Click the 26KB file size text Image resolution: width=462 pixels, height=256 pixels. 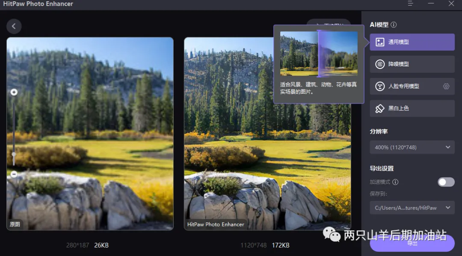101,245
